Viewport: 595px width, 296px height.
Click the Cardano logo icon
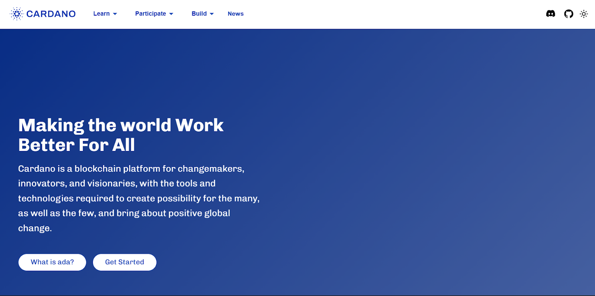point(17,14)
